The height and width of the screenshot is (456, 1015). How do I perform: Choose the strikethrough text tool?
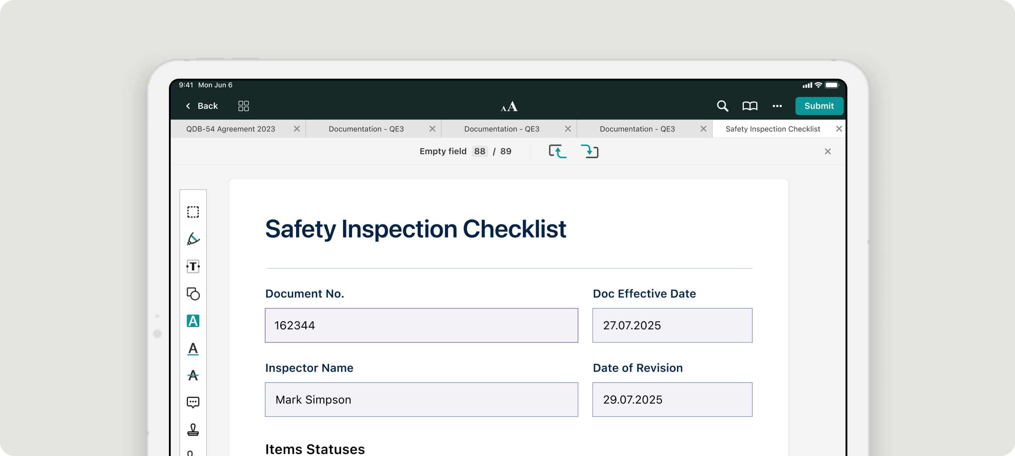coord(193,375)
